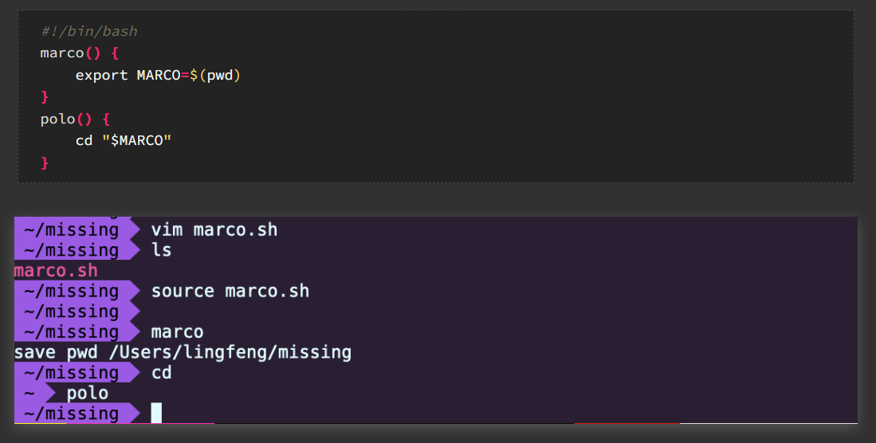Click the ls command in terminal

[x=161, y=250]
